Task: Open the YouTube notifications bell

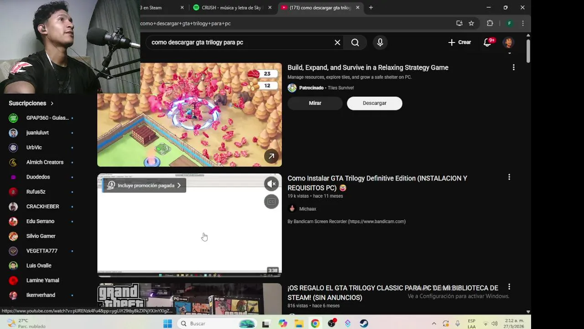Action: (x=487, y=42)
